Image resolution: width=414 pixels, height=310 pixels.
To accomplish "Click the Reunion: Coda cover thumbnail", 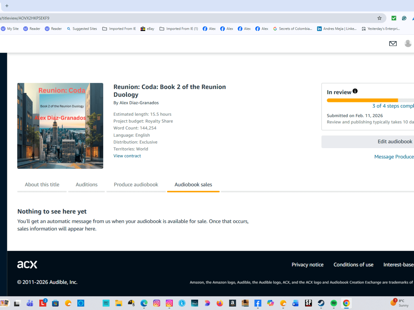I will 60,125.
